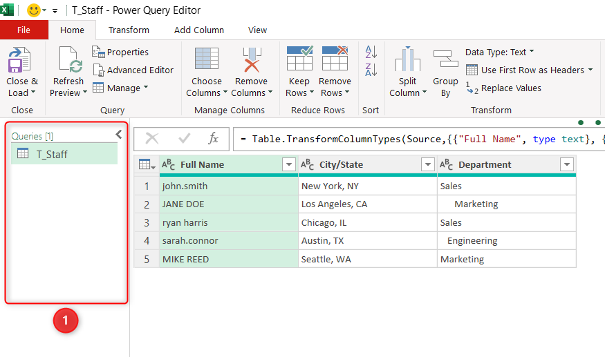Click the City/State data type icon
The image size is (605, 357).
307,164
